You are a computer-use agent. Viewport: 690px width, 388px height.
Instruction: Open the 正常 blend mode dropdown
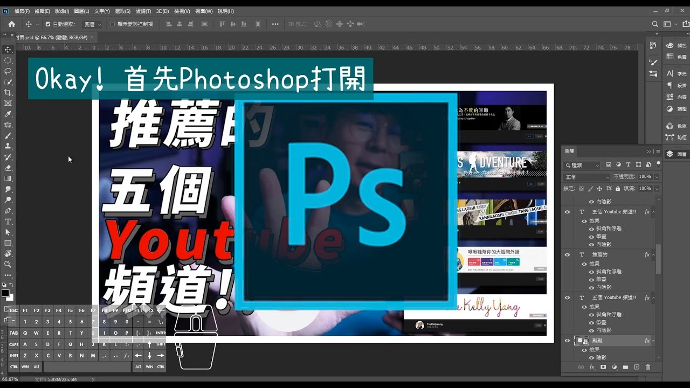[x=586, y=177]
